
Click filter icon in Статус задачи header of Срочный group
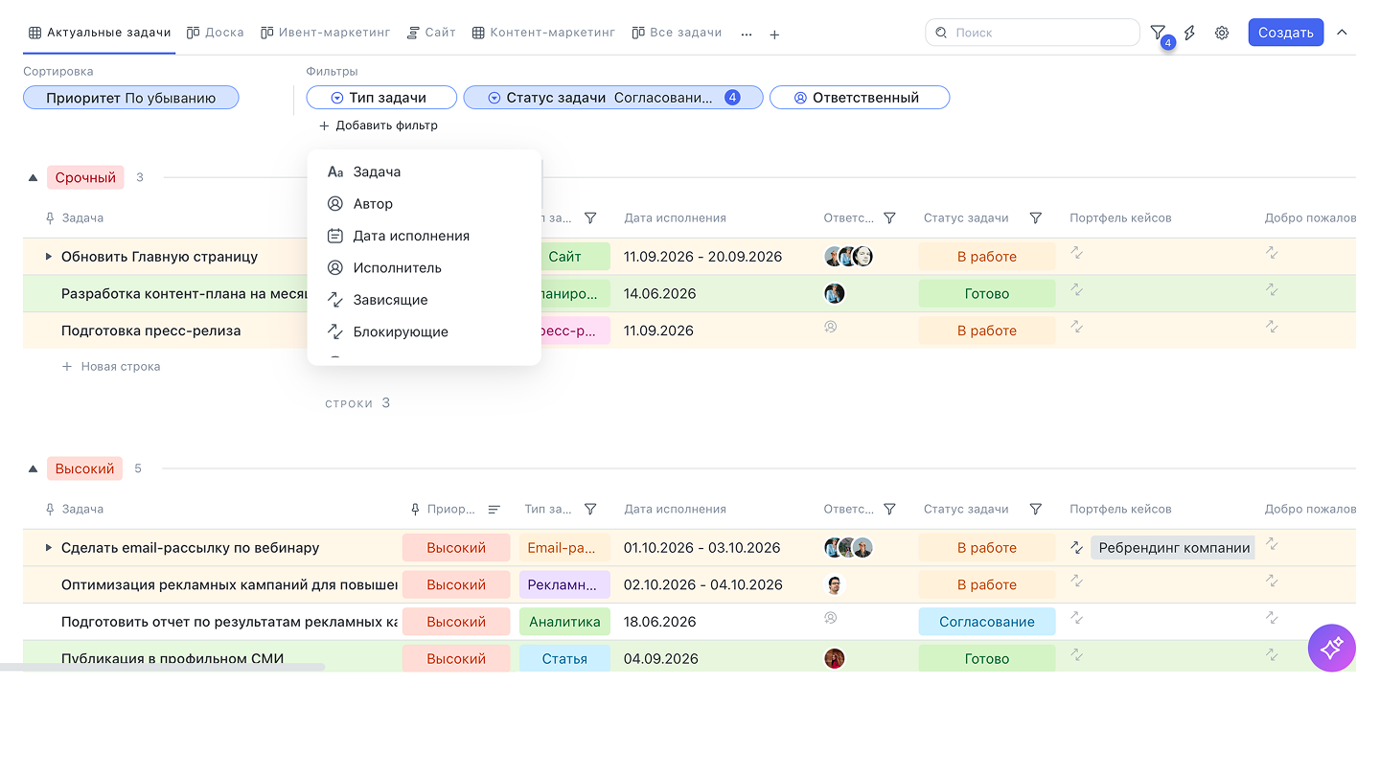pos(1035,218)
